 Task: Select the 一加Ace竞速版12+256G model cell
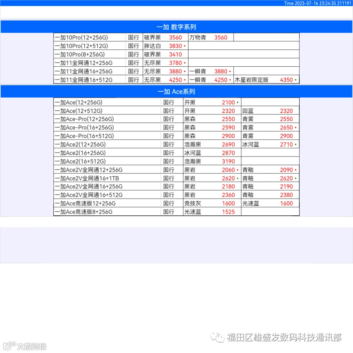point(107,204)
